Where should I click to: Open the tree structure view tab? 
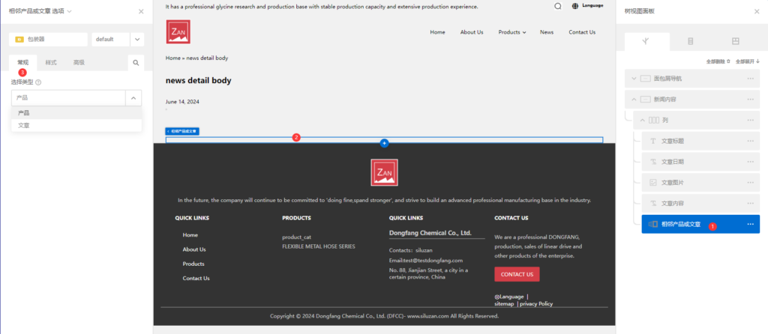[646, 41]
